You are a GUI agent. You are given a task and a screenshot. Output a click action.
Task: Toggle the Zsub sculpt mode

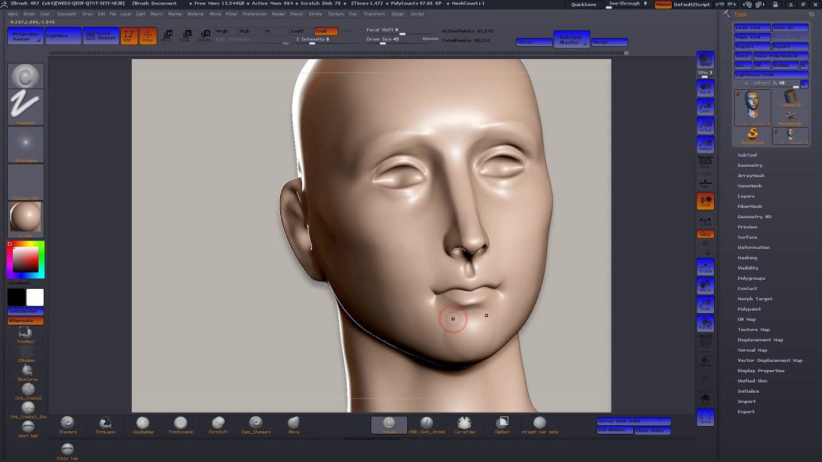tap(325, 31)
